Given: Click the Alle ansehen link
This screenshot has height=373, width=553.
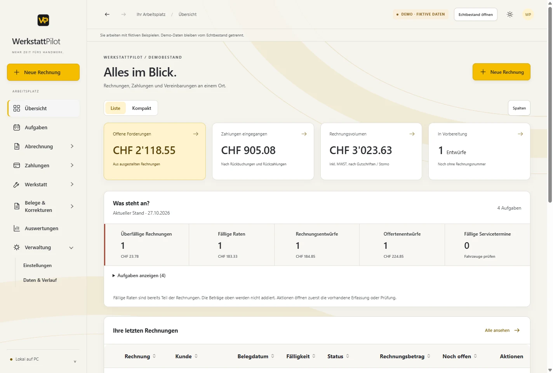Looking at the screenshot, I should (502, 330).
